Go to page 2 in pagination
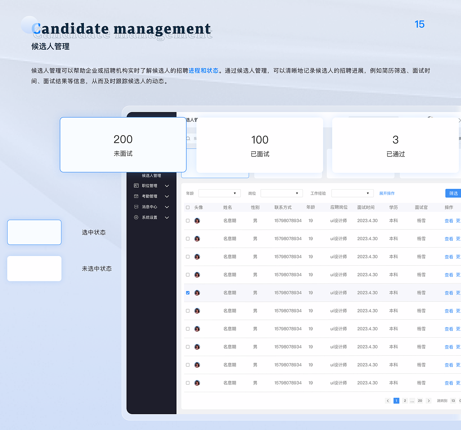This screenshot has height=430, width=461. 405,401
